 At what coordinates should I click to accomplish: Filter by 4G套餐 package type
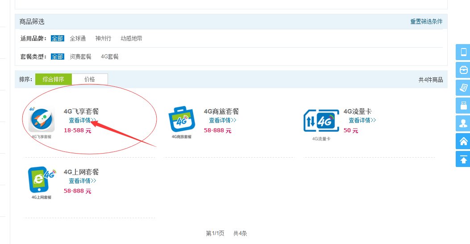tap(110, 57)
